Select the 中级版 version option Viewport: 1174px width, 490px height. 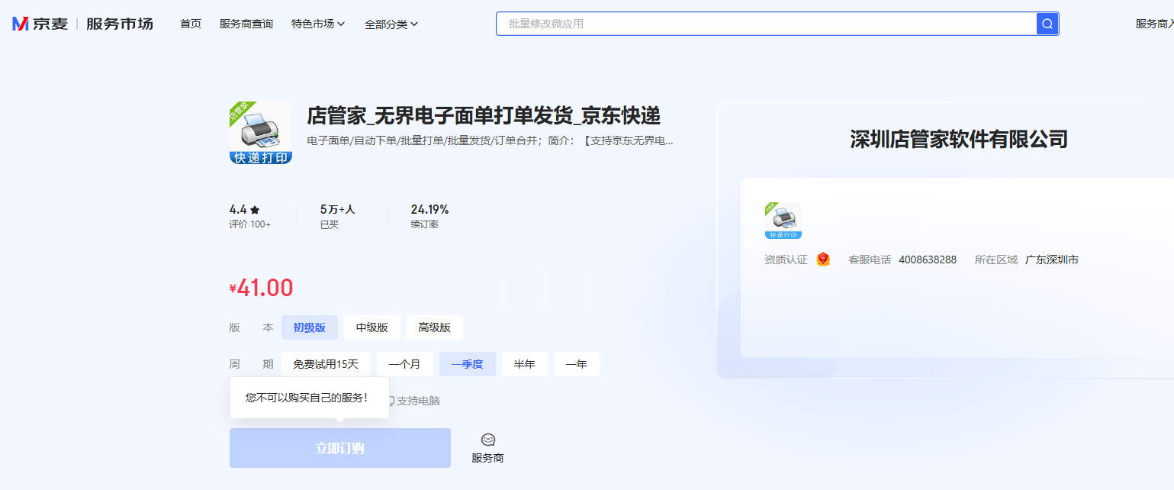pyautogui.click(x=371, y=327)
